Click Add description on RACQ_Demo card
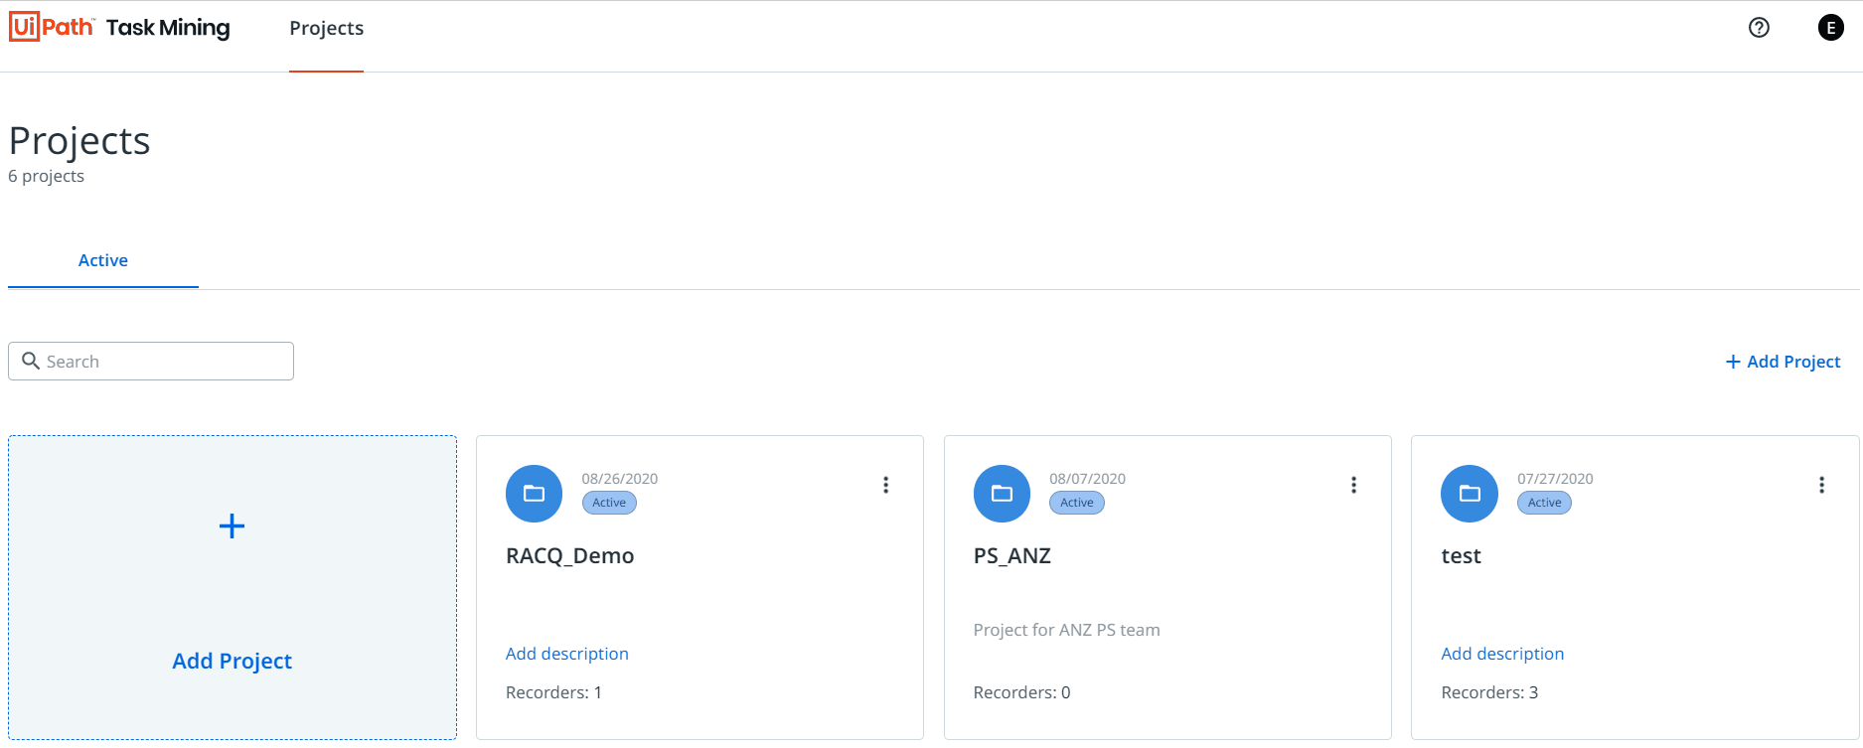 click(567, 654)
